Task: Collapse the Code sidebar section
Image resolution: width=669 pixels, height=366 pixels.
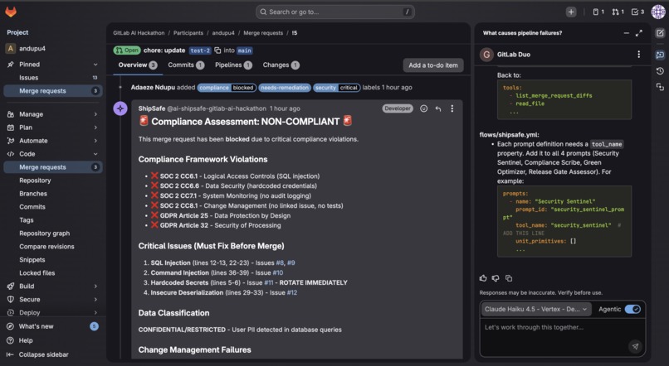Action: tap(95, 154)
